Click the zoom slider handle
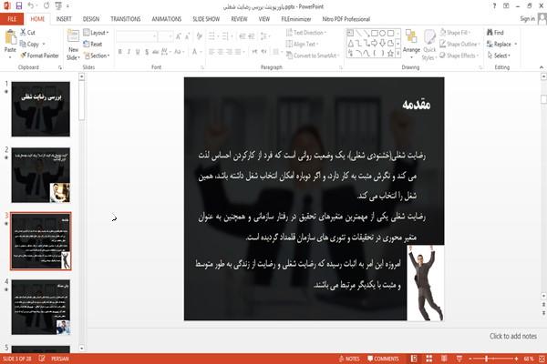 [486, 359]
